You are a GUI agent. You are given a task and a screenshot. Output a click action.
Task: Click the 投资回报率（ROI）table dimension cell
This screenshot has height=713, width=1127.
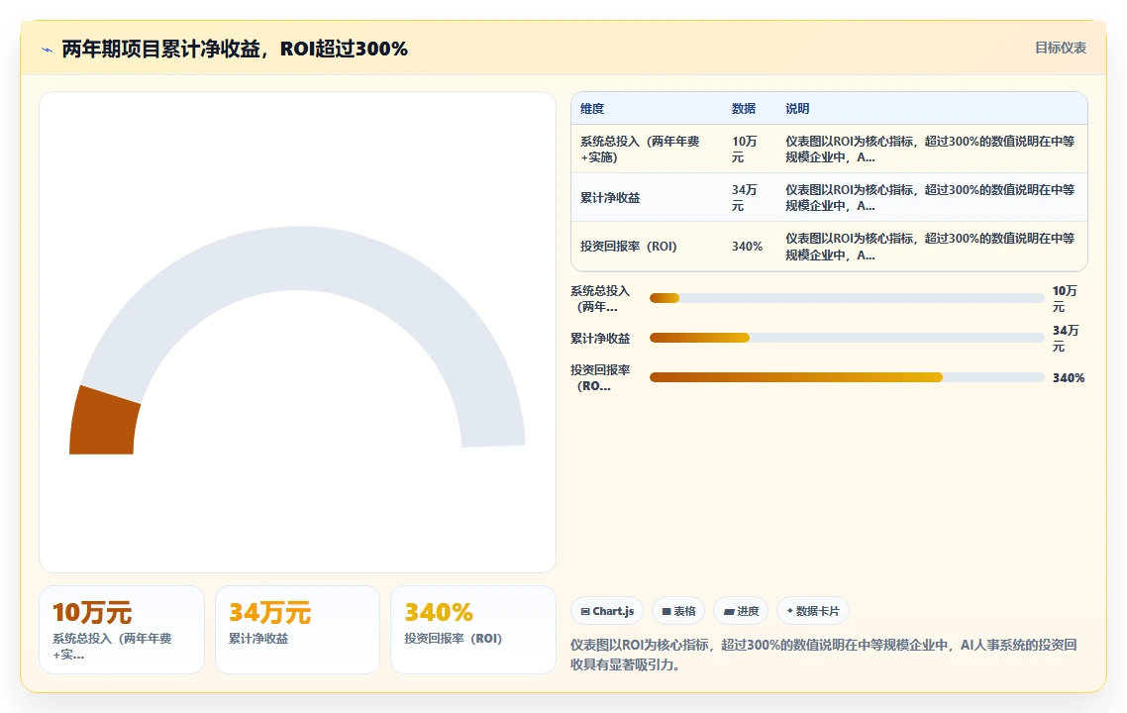647,247
